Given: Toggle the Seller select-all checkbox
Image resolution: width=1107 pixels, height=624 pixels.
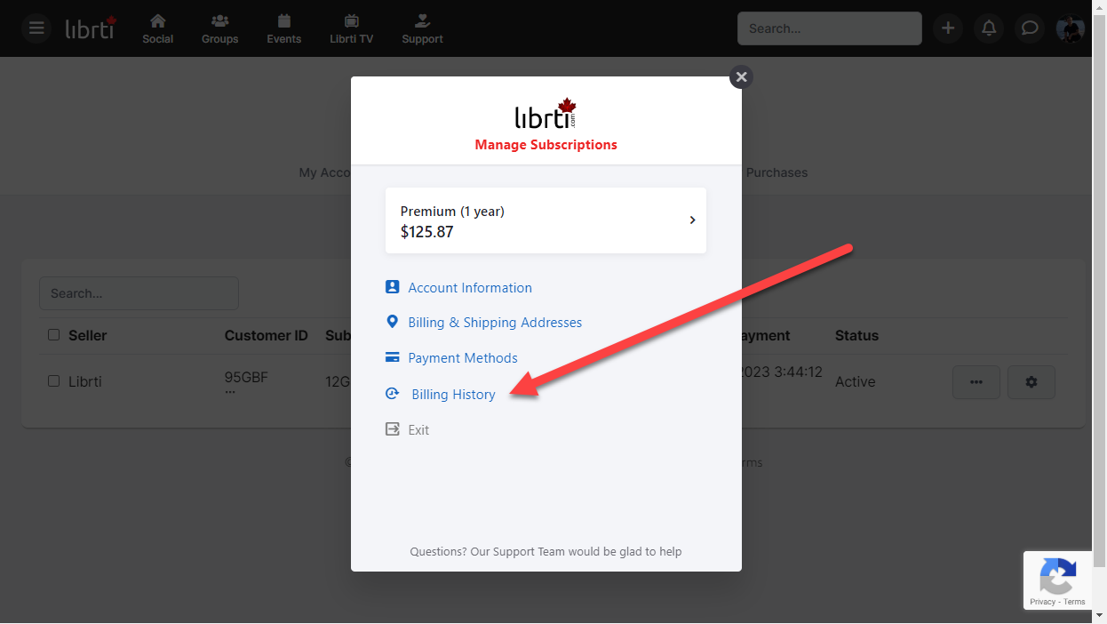Looking at the screenshot, I should point(53,335).
